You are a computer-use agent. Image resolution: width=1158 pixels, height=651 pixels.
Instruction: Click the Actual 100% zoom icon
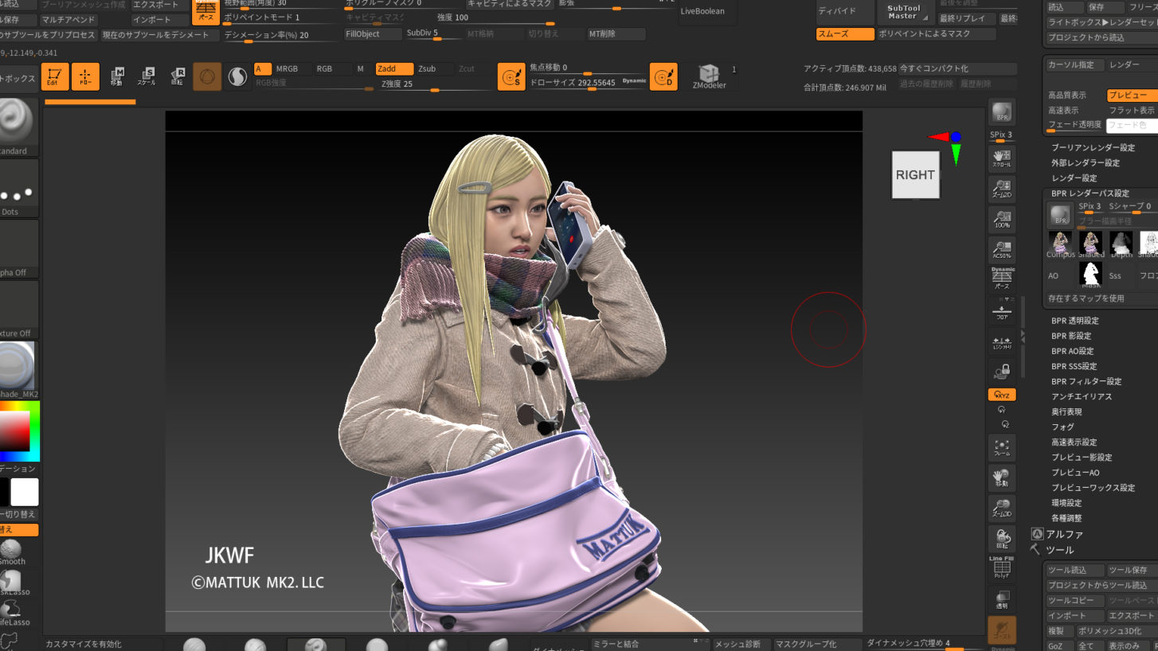[x=1002, y=219]
